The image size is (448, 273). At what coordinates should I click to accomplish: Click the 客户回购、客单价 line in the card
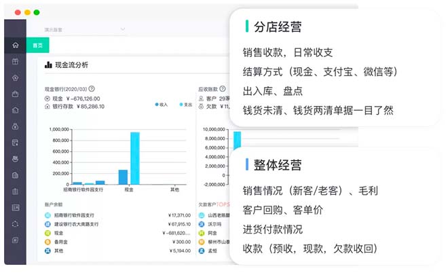click(283, 210)
